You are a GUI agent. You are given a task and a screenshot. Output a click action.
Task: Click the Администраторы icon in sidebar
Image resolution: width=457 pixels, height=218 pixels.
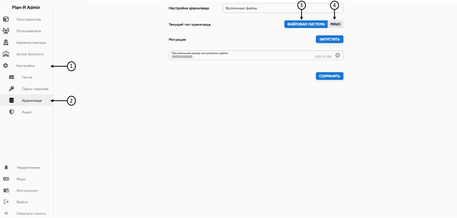tap(6, 42)
